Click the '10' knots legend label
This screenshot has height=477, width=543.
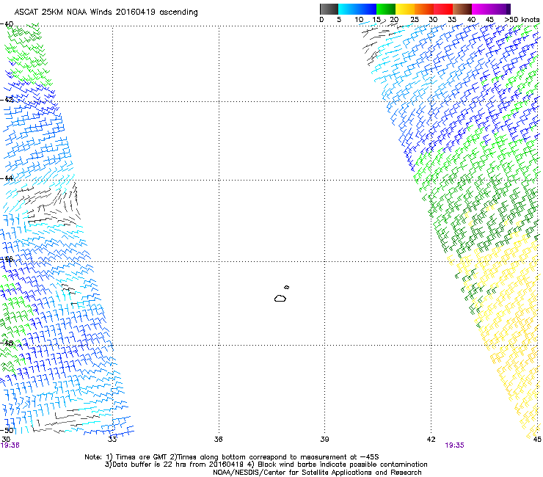359,20
